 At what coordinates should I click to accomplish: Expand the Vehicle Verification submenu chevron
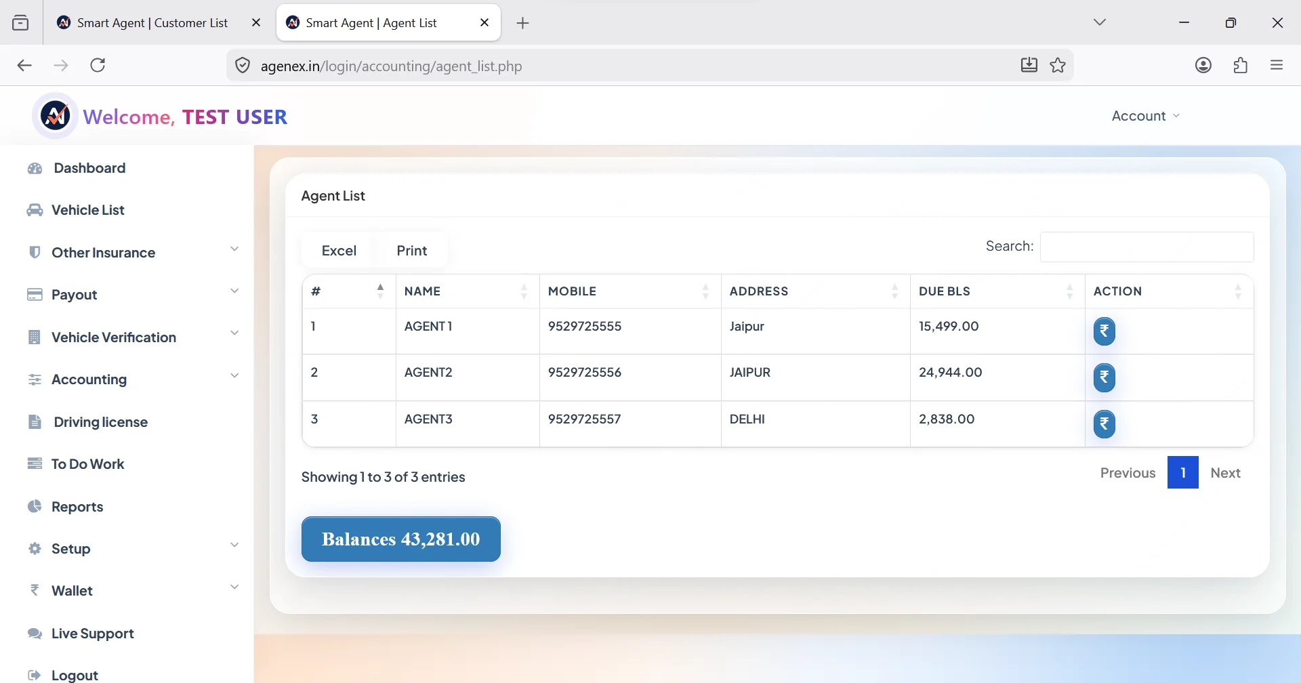pos(234,333)
